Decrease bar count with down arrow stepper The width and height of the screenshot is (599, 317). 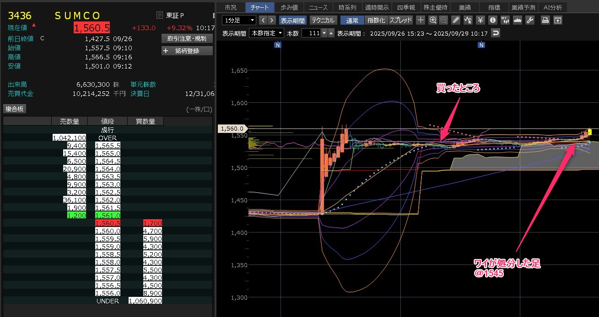pyautogui.click(x=324, y=33)
